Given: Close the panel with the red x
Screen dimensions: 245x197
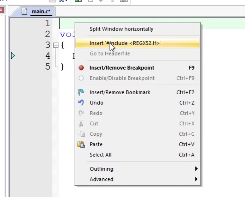Looking at the screenshot, I should (x=1, y=10).
